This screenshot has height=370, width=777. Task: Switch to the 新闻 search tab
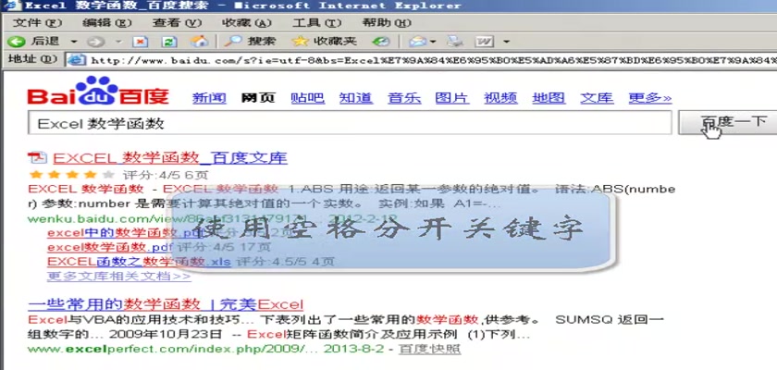pos(209,97)
